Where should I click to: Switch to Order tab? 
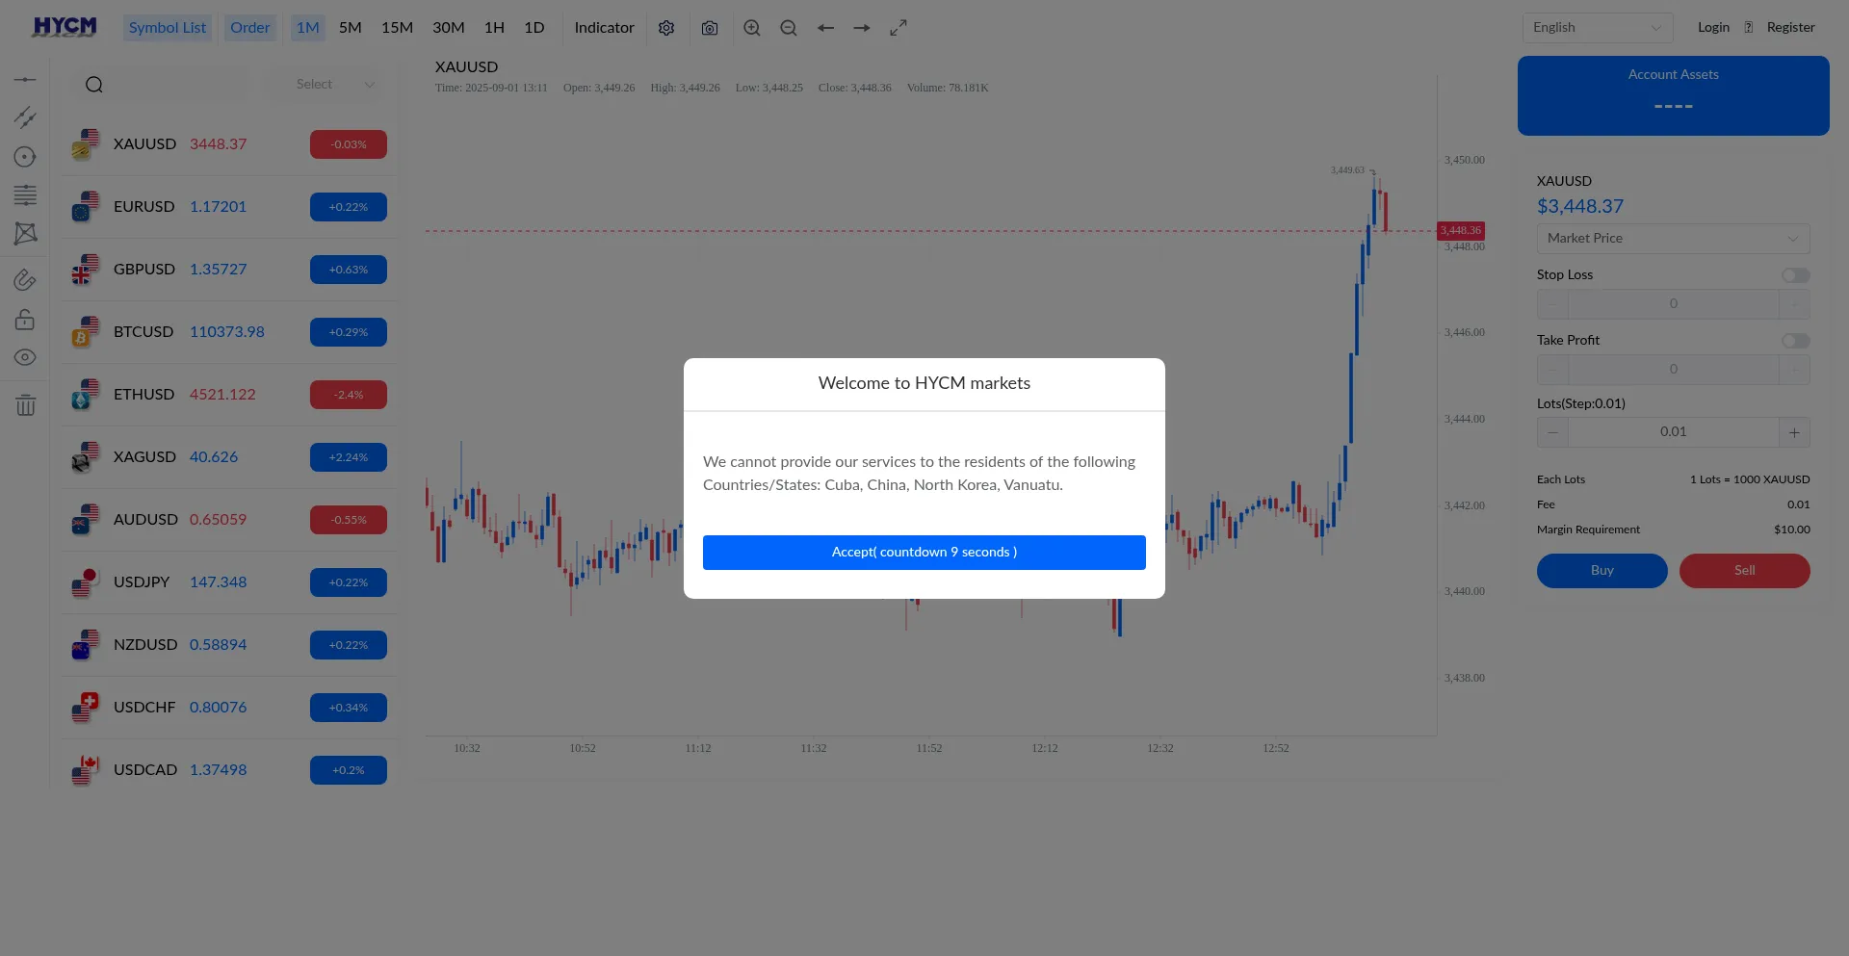pyautogui.click(x=249, y=28)
